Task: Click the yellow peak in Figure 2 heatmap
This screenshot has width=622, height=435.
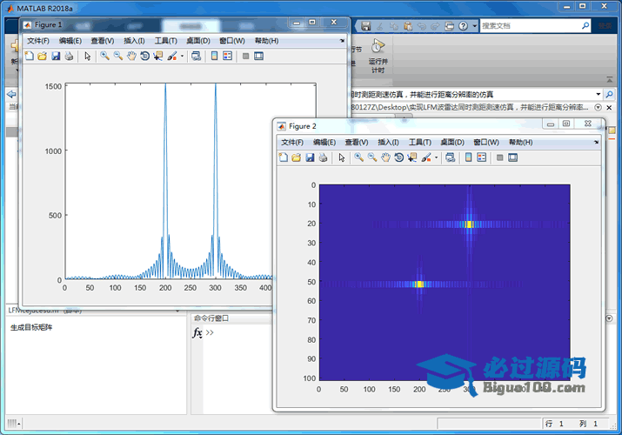Action: tap(470, 224)
